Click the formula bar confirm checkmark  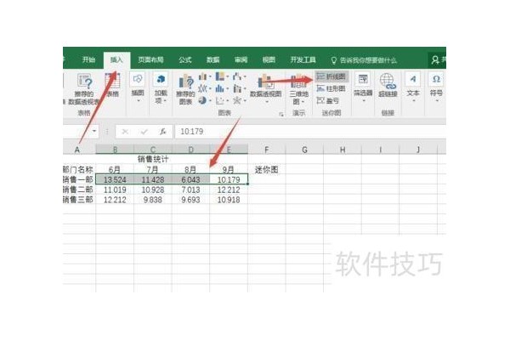(144, 132)
